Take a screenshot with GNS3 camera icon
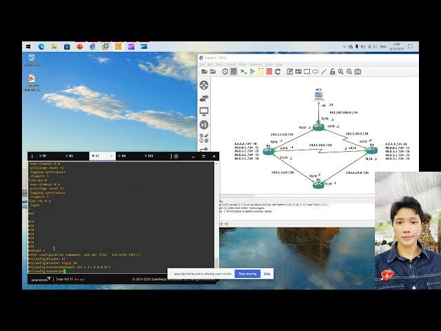 click(358, 72)
